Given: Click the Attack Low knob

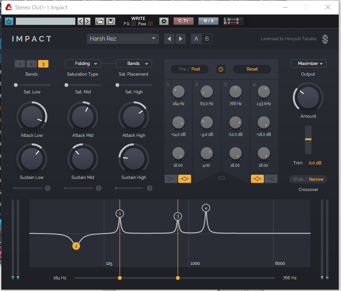Looking at the screenshot, I should (32, 117).
